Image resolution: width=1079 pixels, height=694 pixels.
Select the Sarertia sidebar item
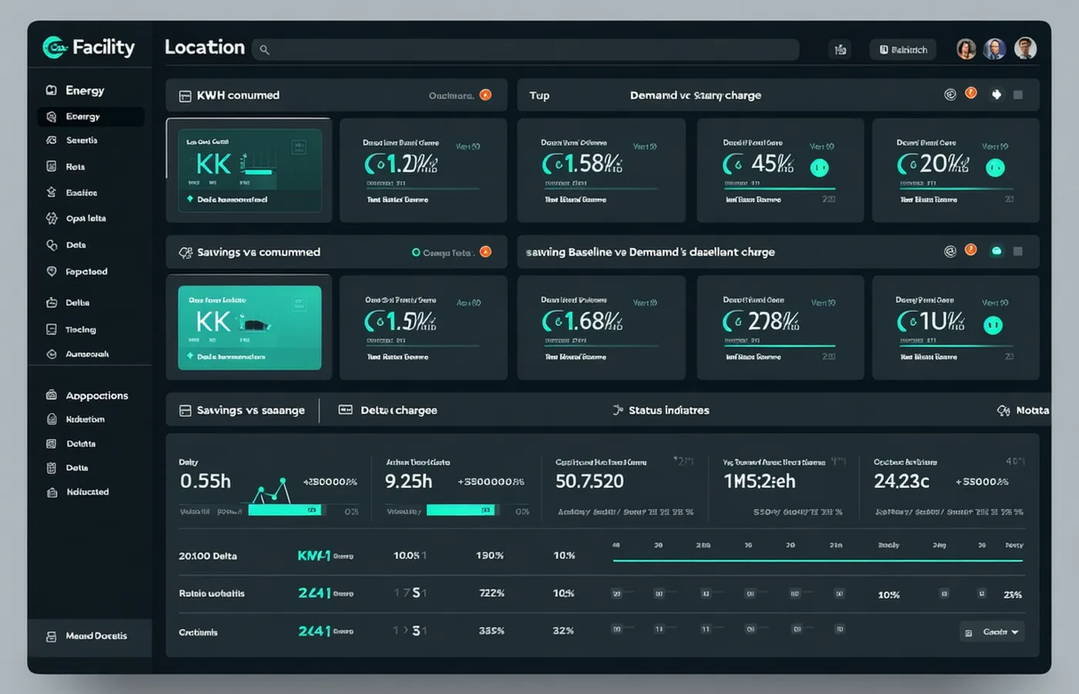coord(82,140)
